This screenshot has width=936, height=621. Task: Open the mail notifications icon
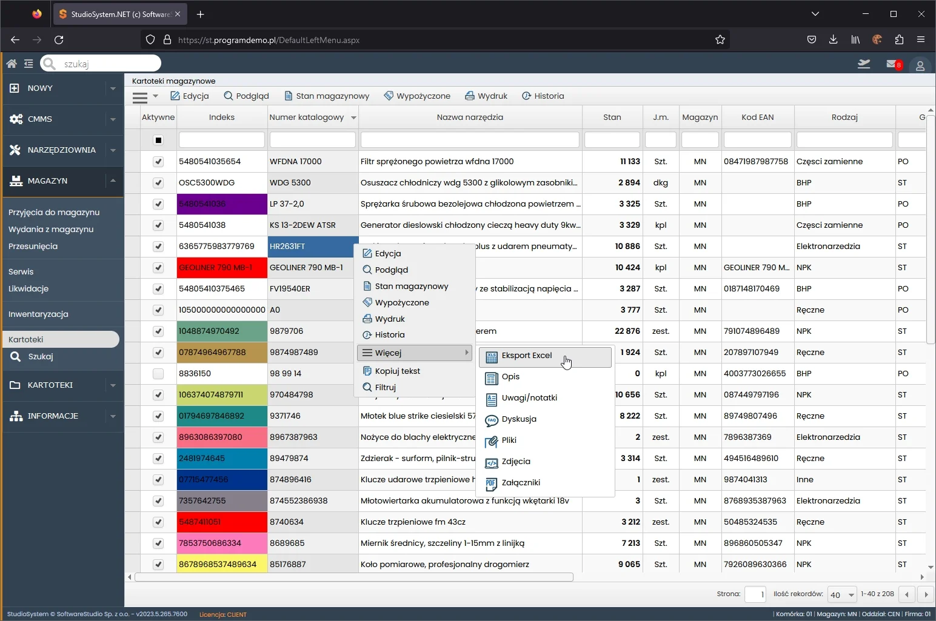pyautogui.click(x=892, y=64)
